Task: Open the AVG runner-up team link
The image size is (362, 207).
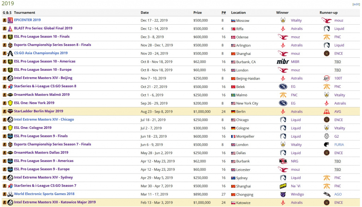Action: click(338, 112)
